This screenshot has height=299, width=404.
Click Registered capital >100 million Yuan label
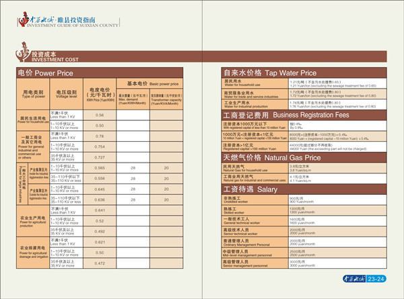(255, 146)
